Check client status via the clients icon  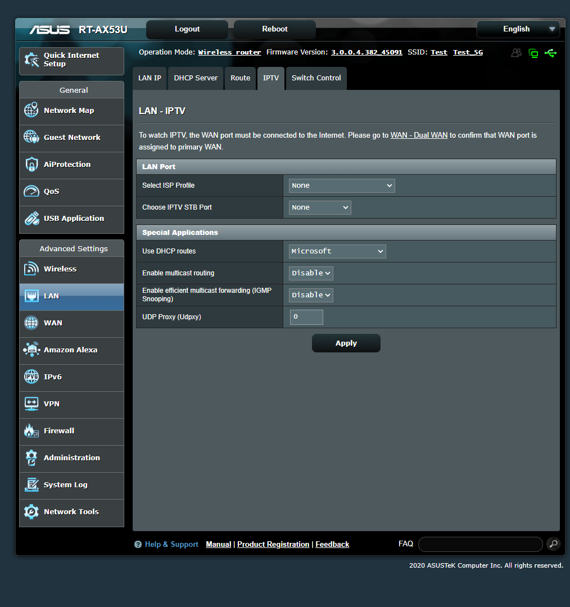(516, 53)
